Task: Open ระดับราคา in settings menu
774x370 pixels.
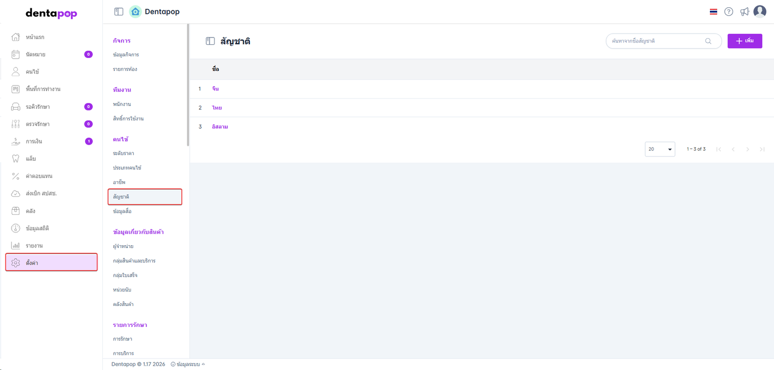Action: pos(123,153)
